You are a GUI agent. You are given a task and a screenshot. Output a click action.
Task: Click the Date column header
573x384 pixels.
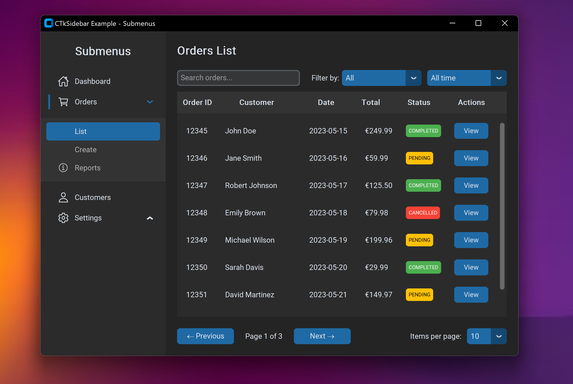[326, 102]
